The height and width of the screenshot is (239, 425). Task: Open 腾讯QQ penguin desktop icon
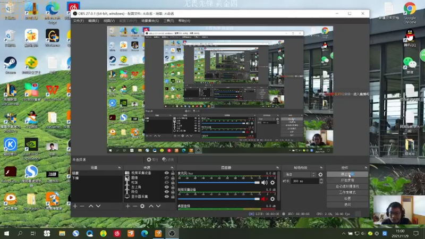(x=410, y=38)
